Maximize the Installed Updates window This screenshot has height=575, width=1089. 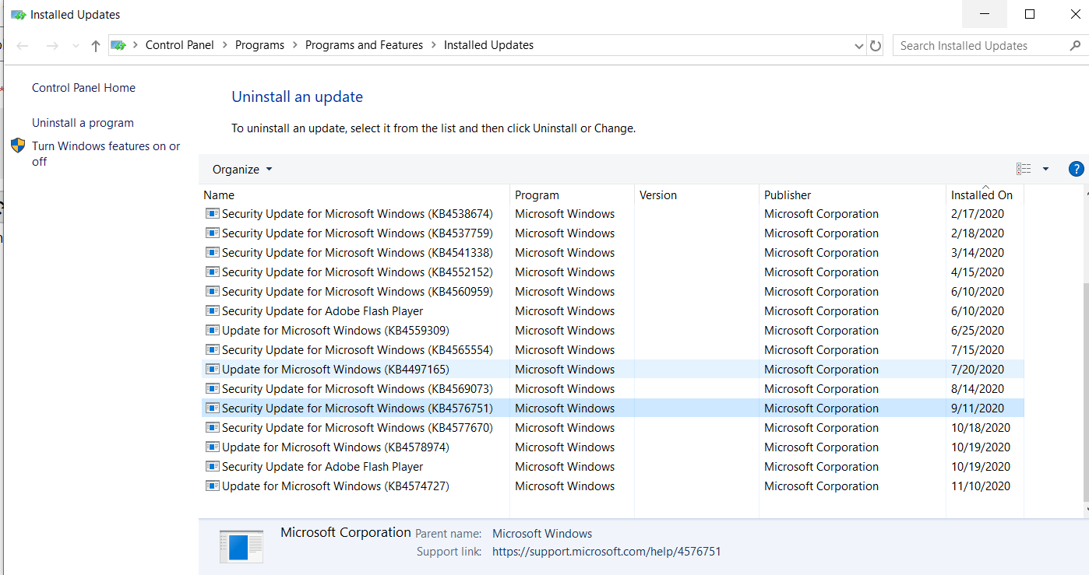pos(1029,14)
